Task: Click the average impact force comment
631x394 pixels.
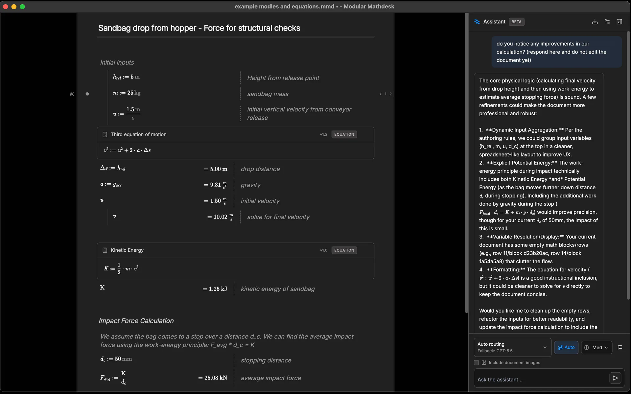Action: [x=271, y=378]
